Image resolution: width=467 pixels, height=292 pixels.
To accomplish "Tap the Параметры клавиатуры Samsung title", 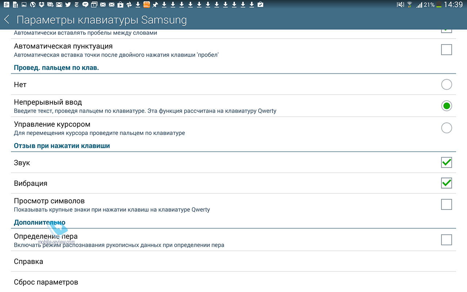I will click(102, 20).
